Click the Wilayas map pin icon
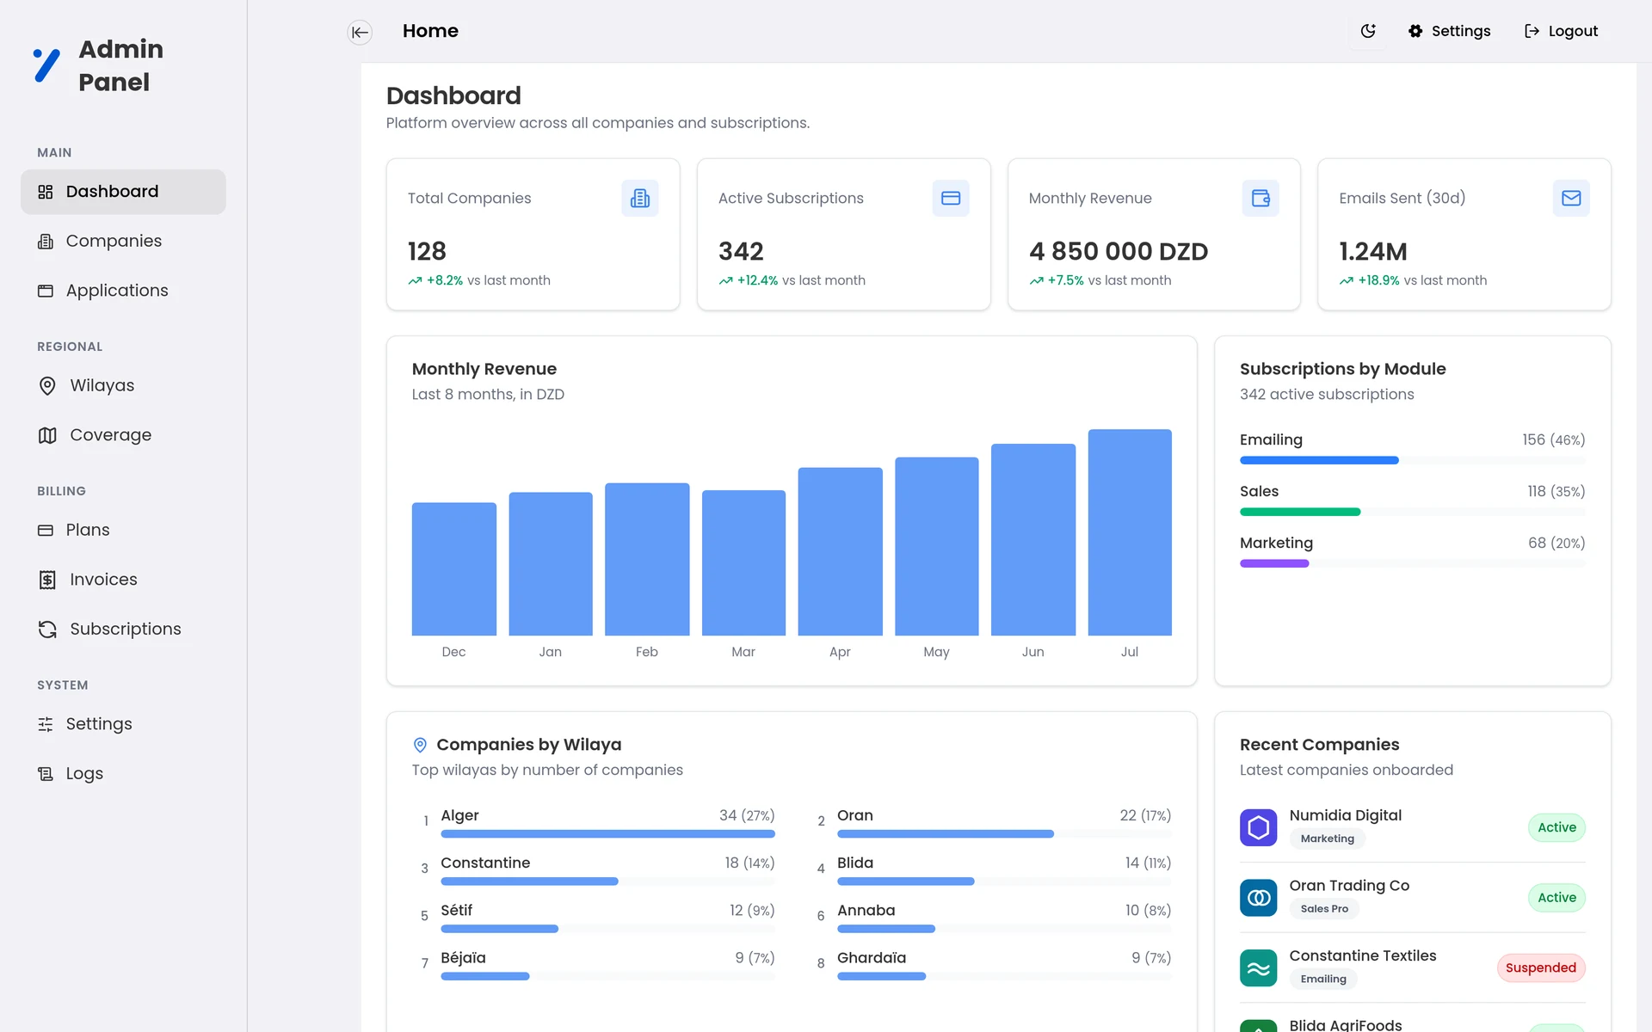This screenshot has height=1032, width=1652. click(x=47, y=386)
